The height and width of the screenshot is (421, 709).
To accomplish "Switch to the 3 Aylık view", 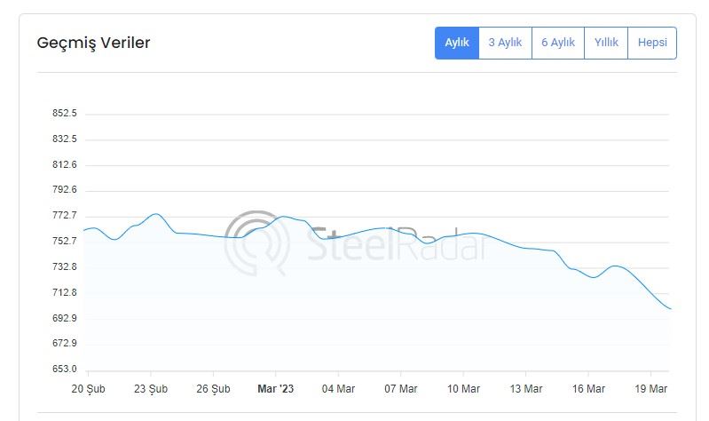I will 505,43.
